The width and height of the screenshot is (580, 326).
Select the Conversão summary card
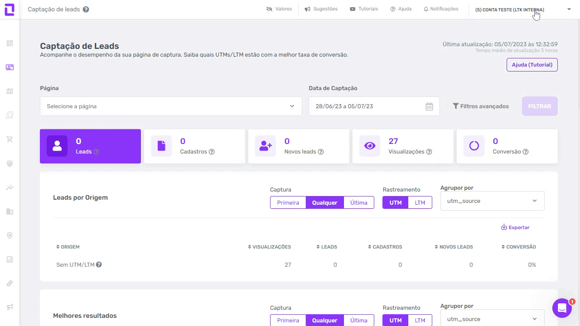click(x=507, y=146)
